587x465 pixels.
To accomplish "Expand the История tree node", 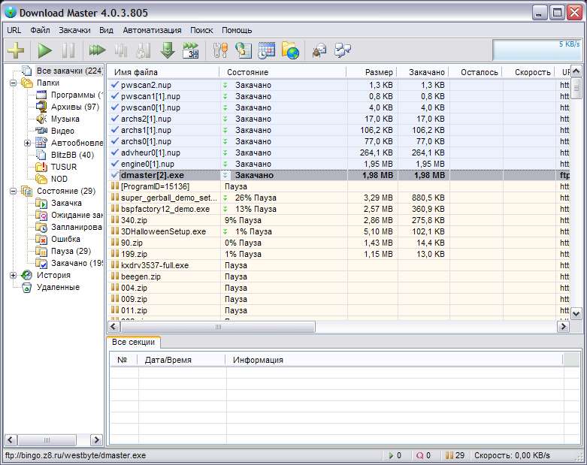I will (13, 276).
